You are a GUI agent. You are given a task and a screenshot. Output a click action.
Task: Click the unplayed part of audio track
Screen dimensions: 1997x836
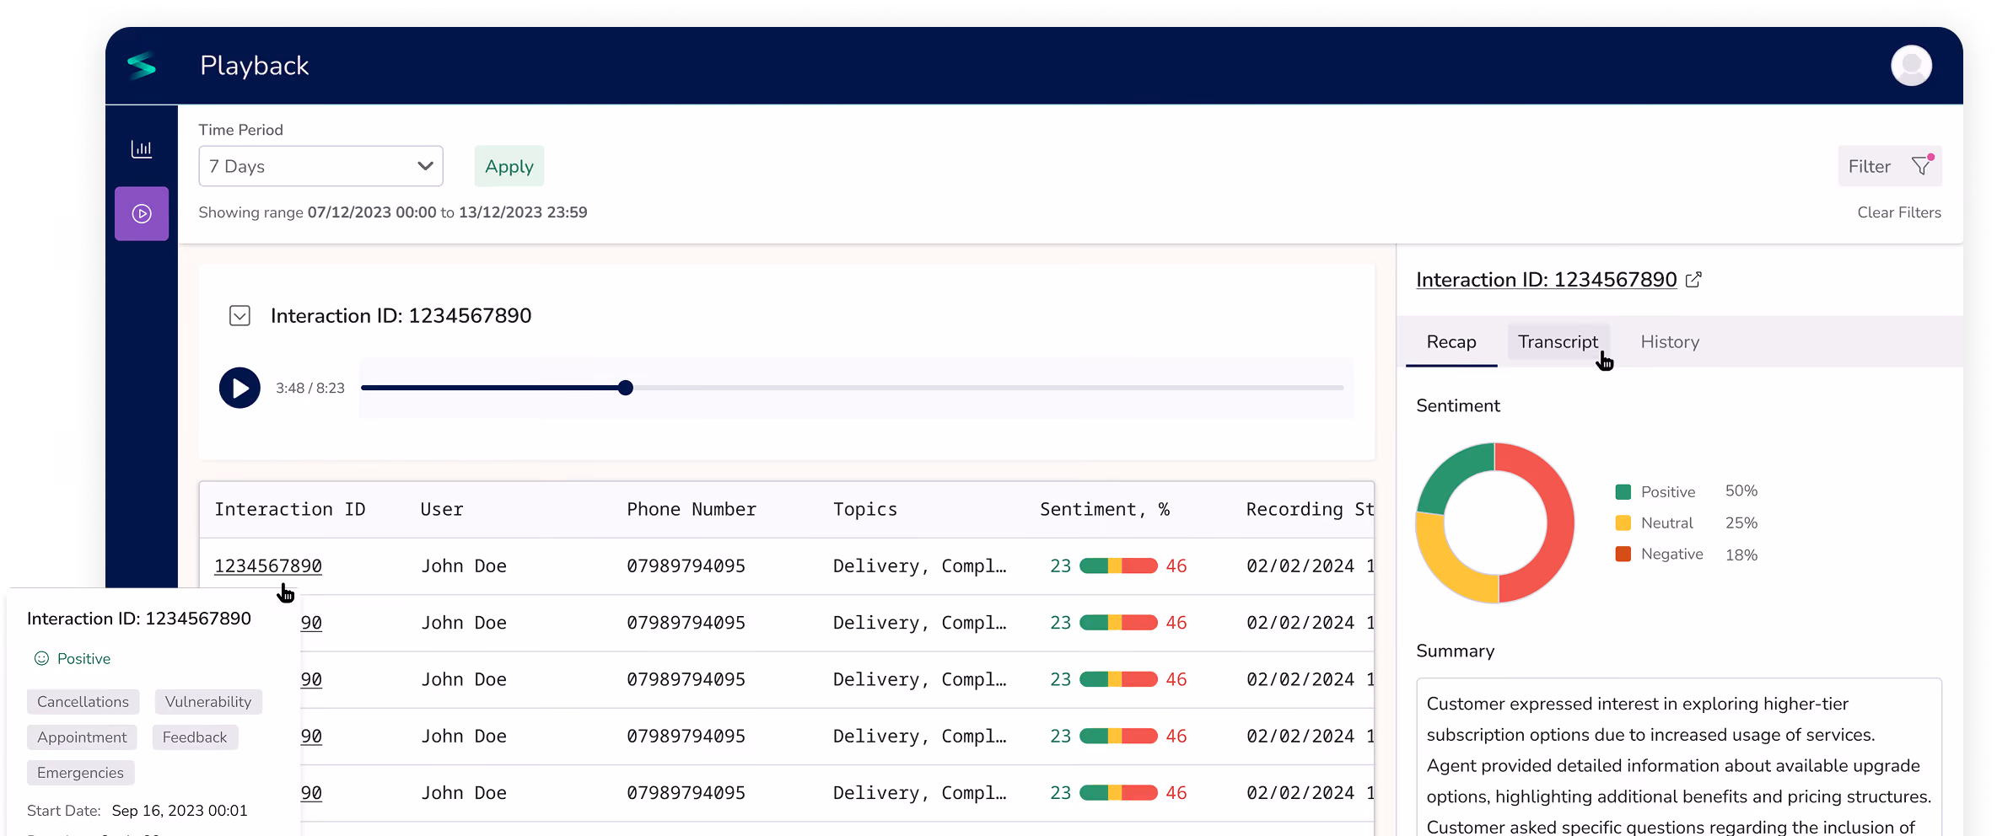point(988,388)
